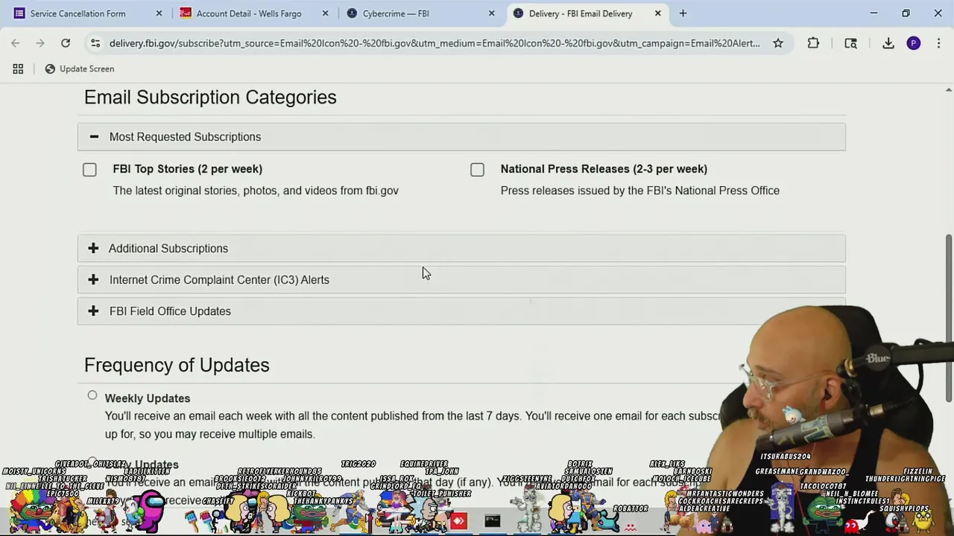Click the Update Screen bookmark
The width and height of the screenshot is (954, 536).
[x=80, y=68]
